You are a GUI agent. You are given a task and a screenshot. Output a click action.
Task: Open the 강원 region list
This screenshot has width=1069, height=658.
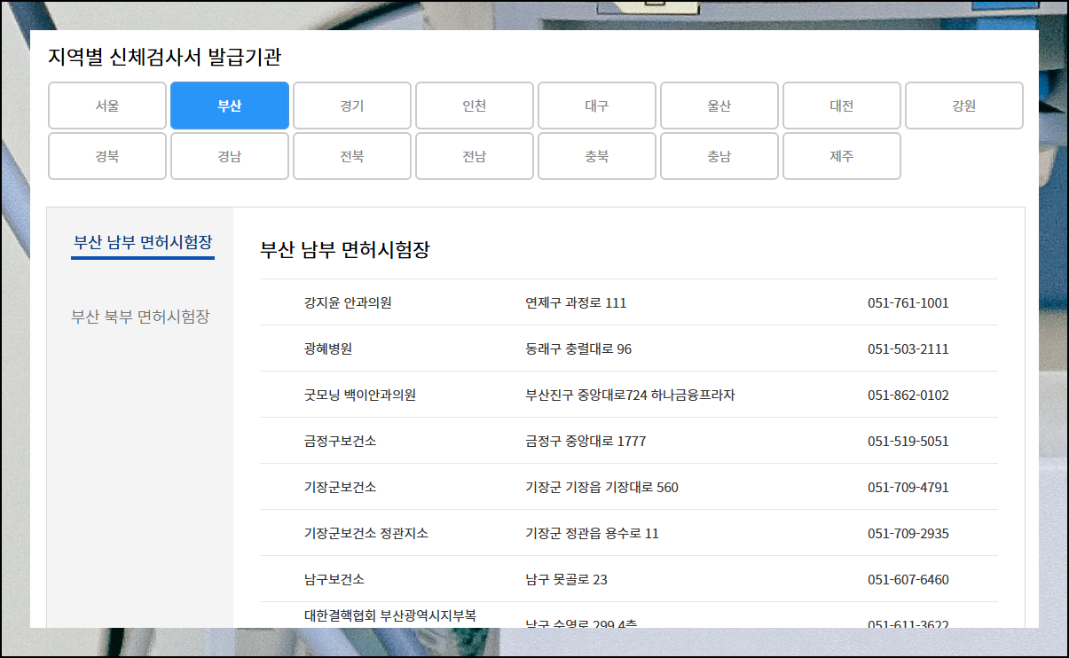[964, 106]
